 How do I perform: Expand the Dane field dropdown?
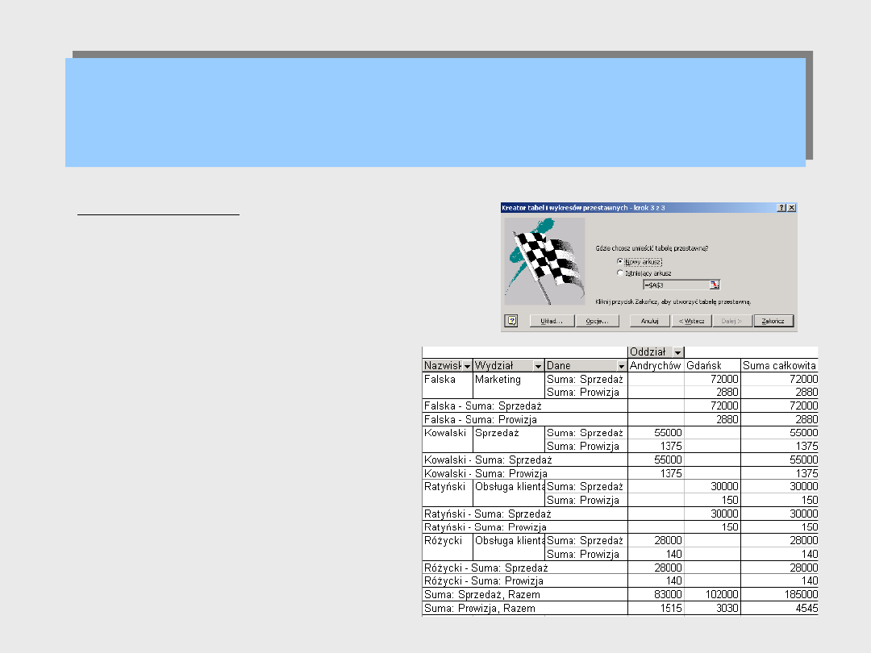coord(621,366)
